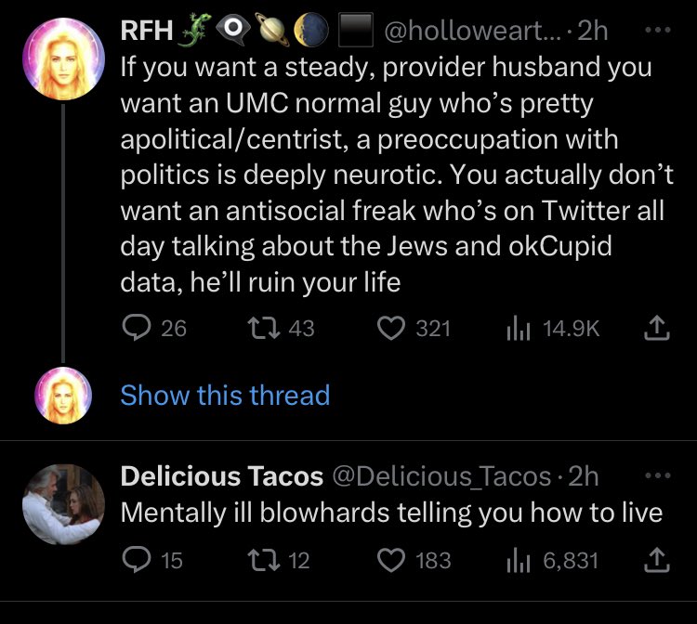Open more options on RFH tweet
This screenshot has width=697, height=624.
658,30
